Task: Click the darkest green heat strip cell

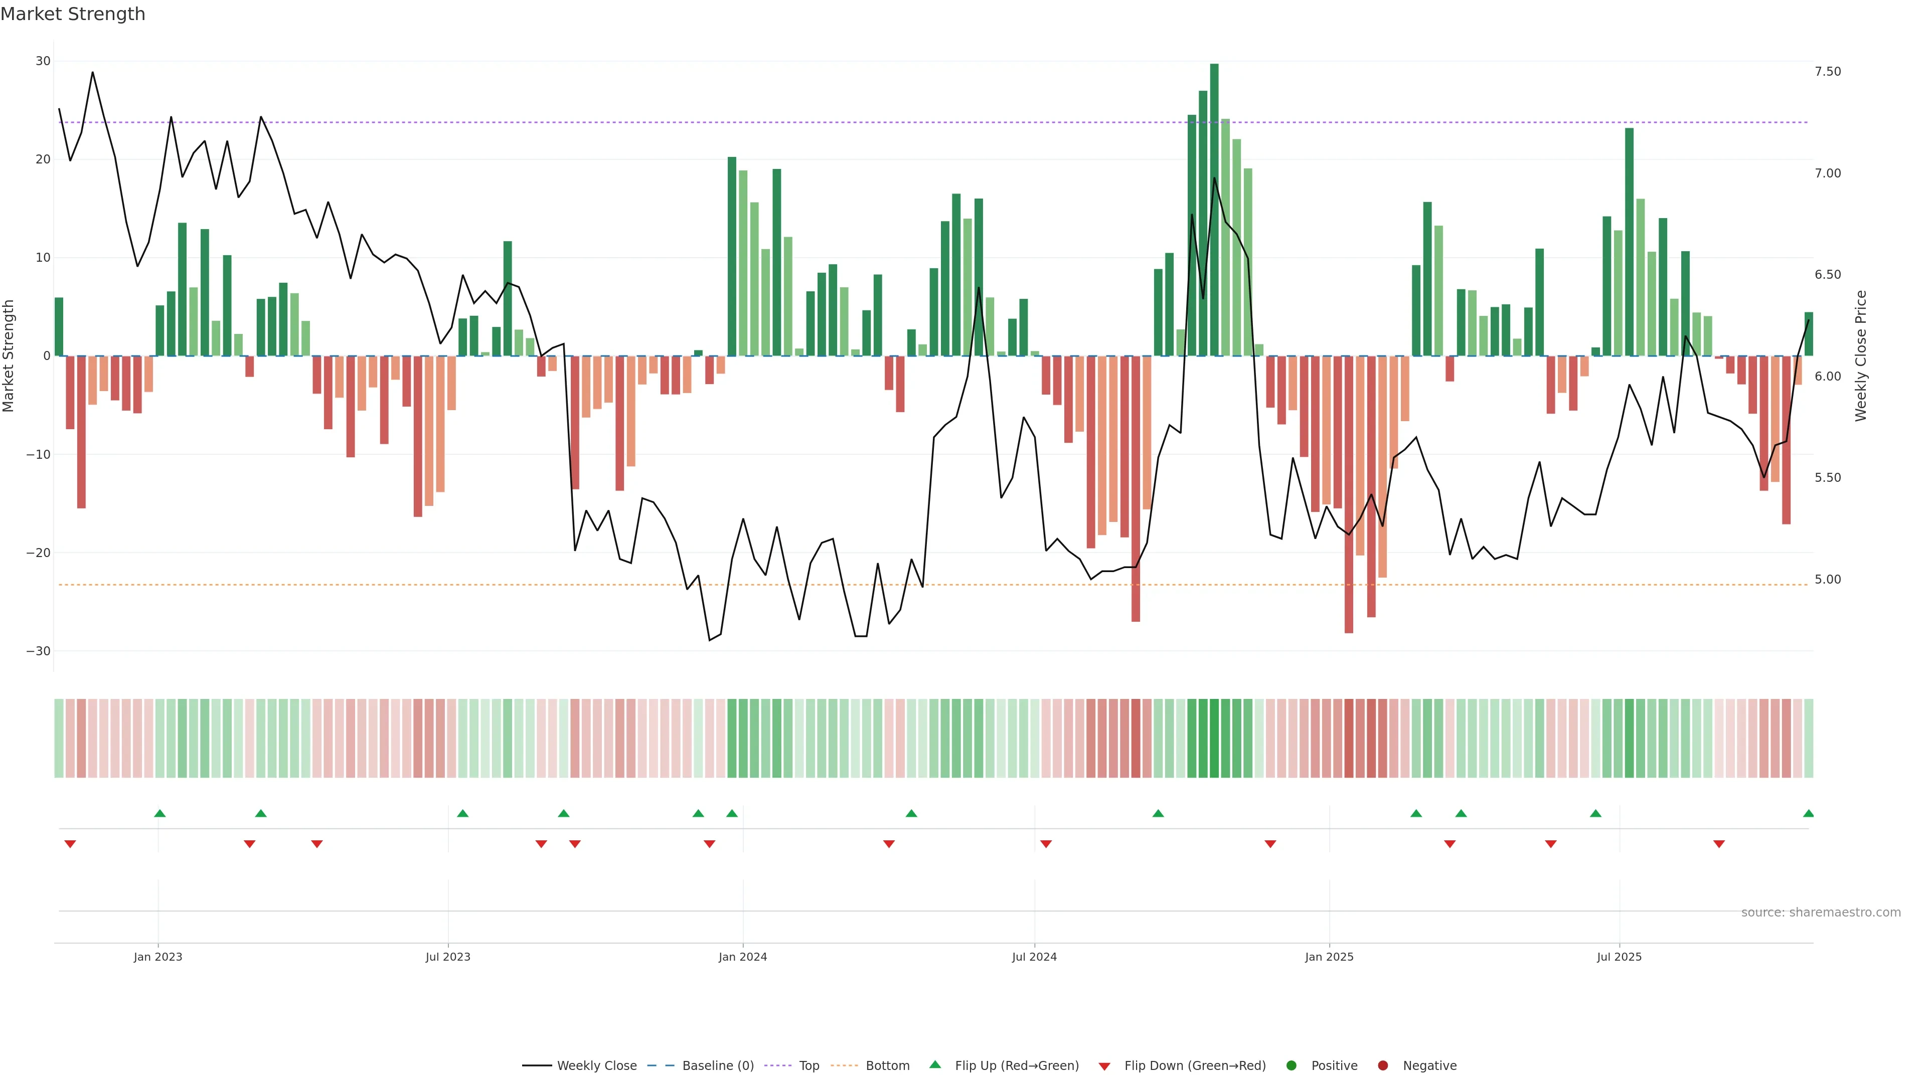Action: click(x=1214, y=739)
